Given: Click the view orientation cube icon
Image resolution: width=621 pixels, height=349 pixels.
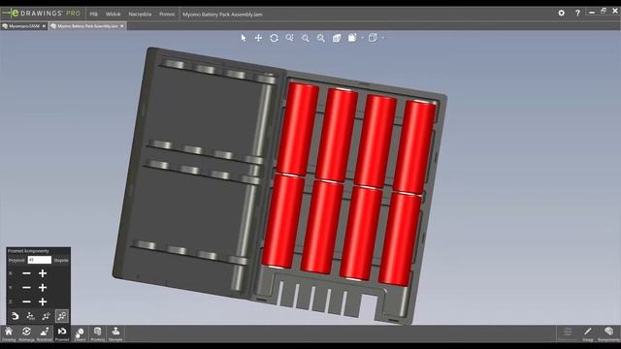Looking at the screenshot, I should coord(337,38).
